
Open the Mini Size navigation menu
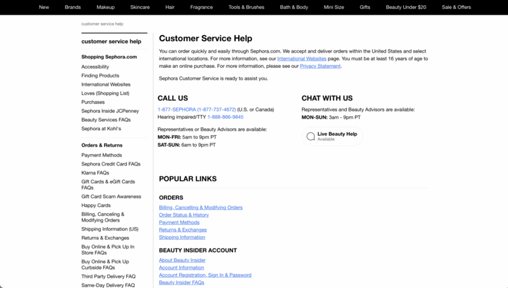coord(334,7)
